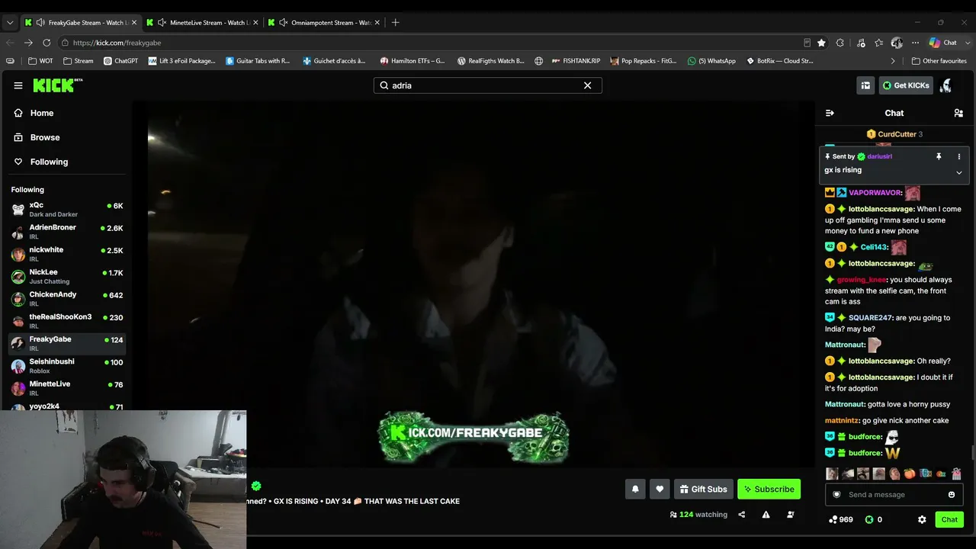Viewport: 976px width, 549px height.
Task: Reload the page with refresh button
Action: tap(47, 43)
